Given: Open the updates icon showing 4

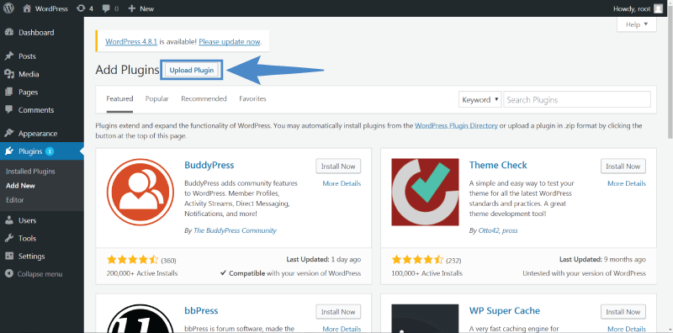Looking at the screenshot, I should pyautogui.click(x=80, y=8).
